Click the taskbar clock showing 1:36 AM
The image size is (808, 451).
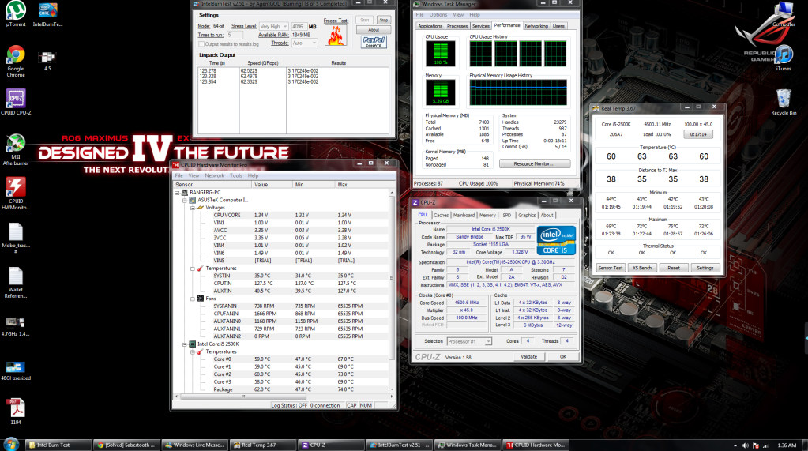(x=787, y=445)
